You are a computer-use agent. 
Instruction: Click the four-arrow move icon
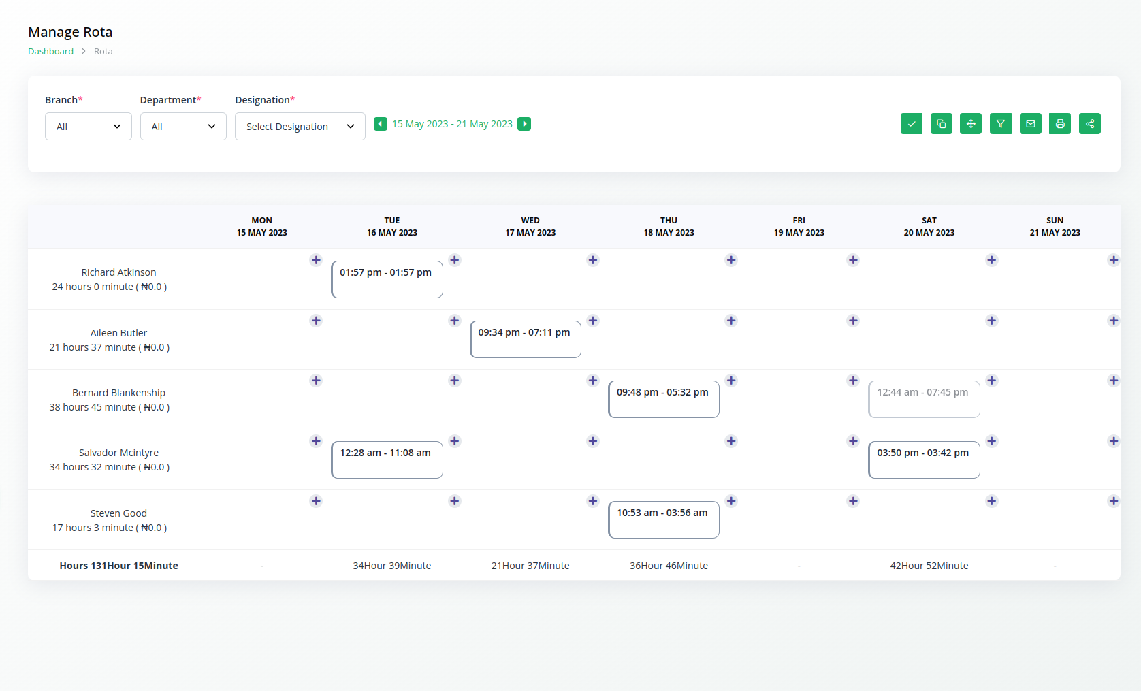[971, 124]
